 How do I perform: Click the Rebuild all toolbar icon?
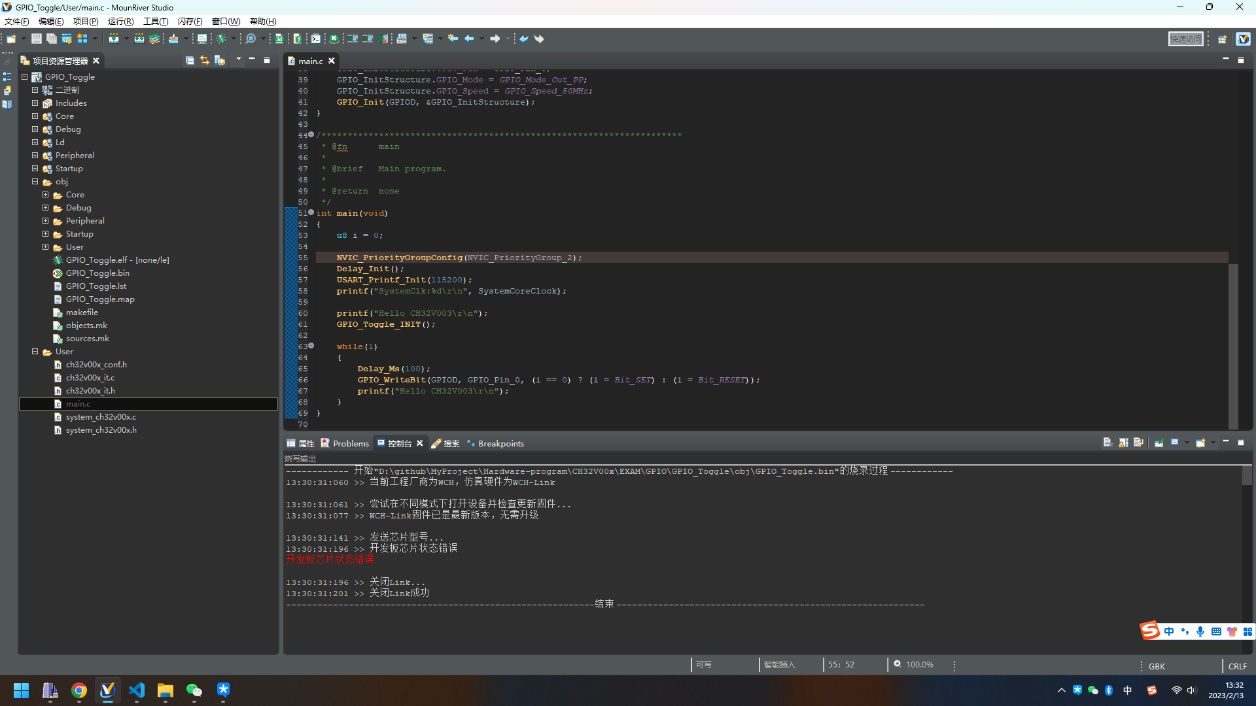(x=139, y=39)
